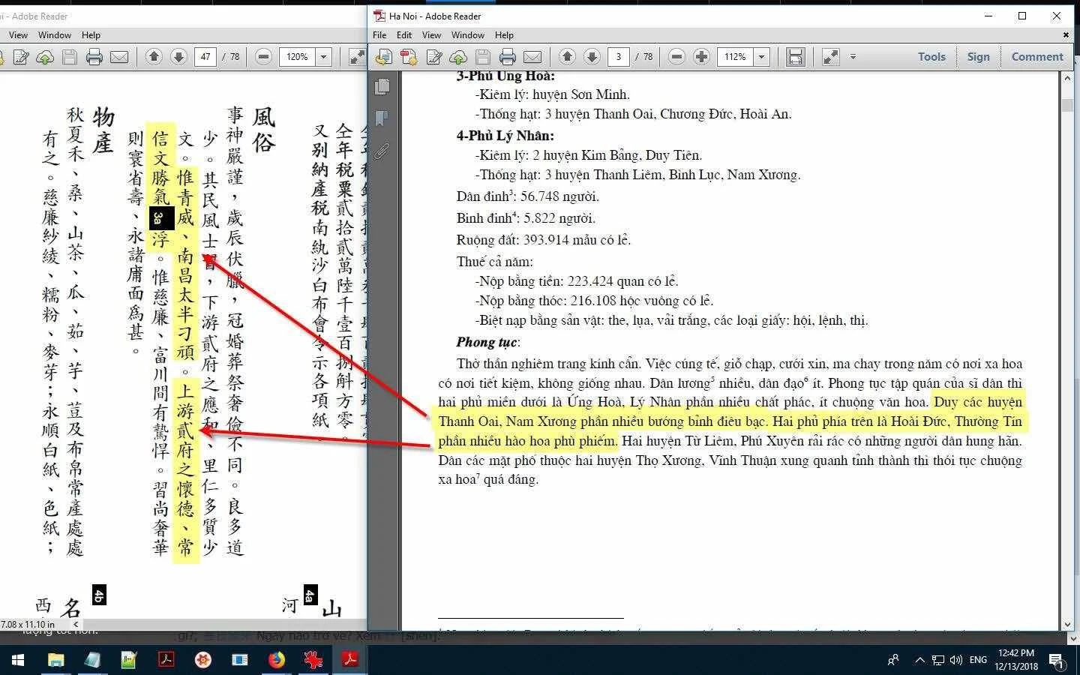Click the 120% zoom field in back window
This screenshot has height=675, width=1080.
[297, 57]
